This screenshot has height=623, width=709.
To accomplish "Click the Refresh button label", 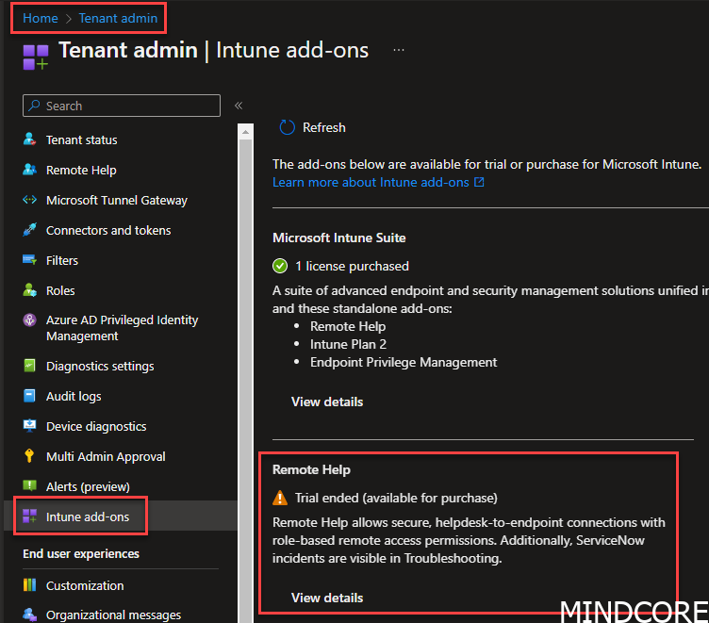I will pos(323,127).
